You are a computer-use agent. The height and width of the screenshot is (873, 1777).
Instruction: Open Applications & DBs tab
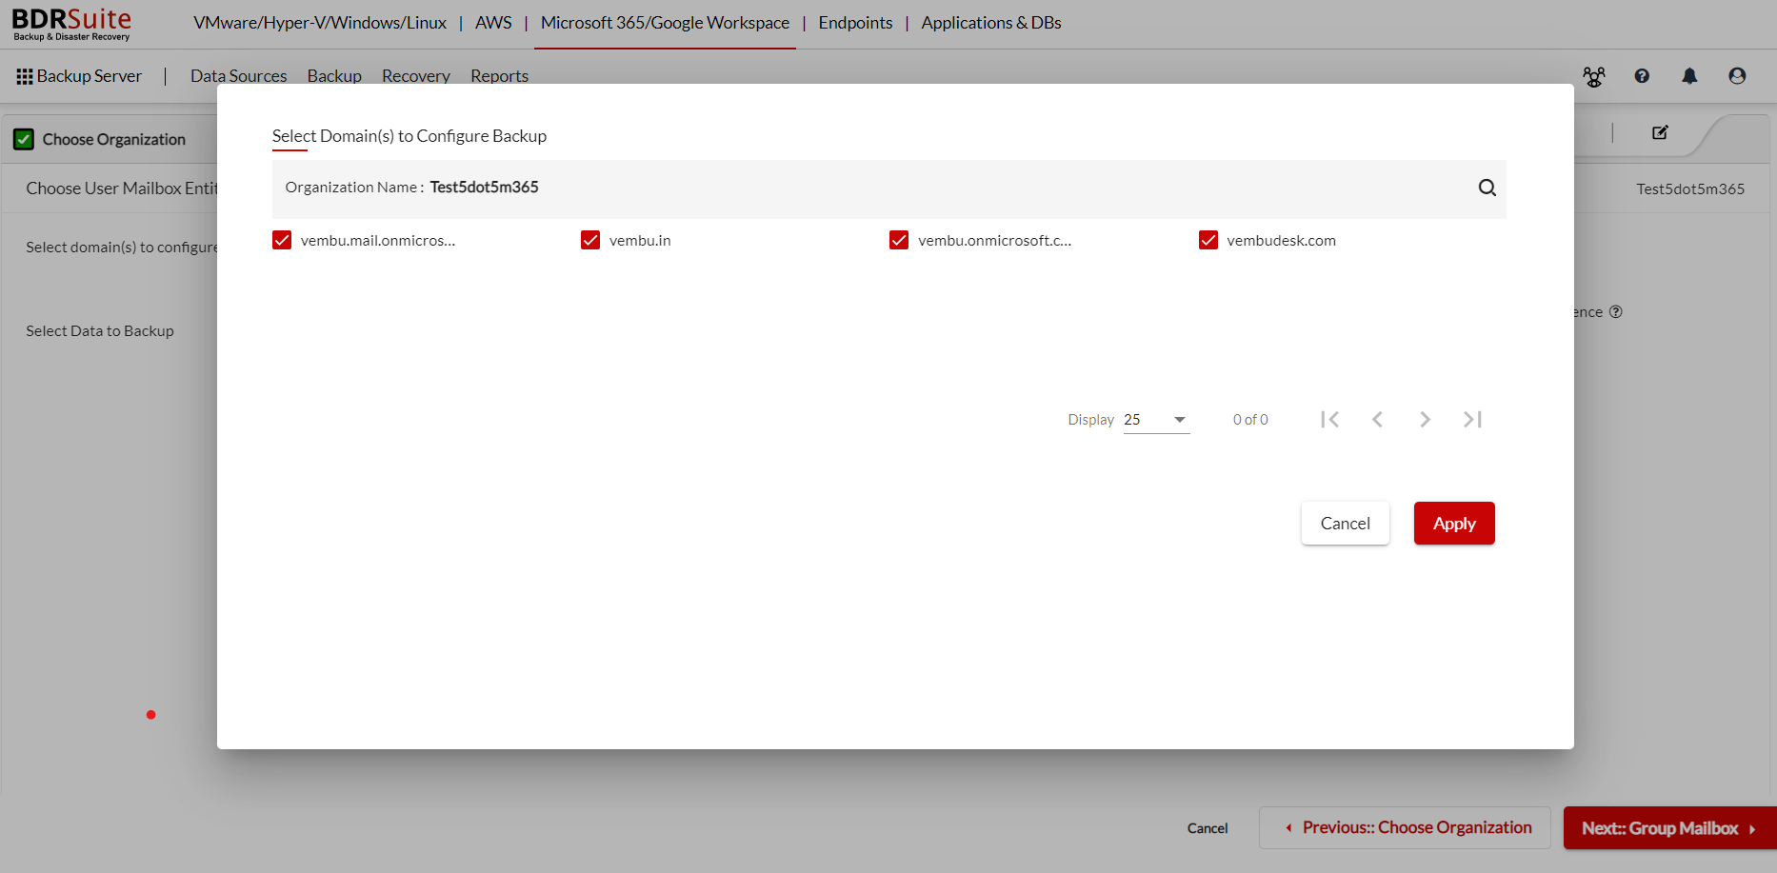991,23
